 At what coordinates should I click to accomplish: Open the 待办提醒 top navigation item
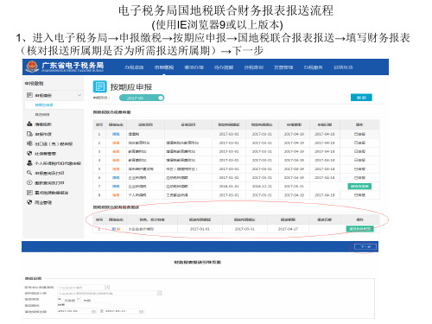click(x=224, y=67)
